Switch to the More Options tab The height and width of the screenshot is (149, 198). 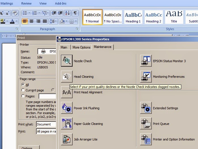coord(81,47)
